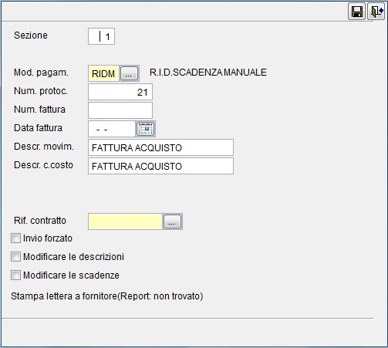Tick Modificare le descrizioni checkbox
388x348 pixels.
coord(15,257)
